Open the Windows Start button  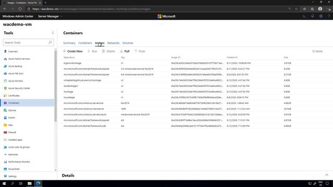4,183
